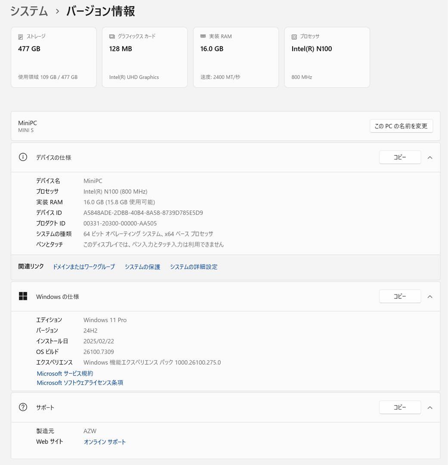Image resolution: width=448 pixels, height=465 pixels.
Task: Copy Windows specifications with コピー button
Action: (x=400, y=296)
